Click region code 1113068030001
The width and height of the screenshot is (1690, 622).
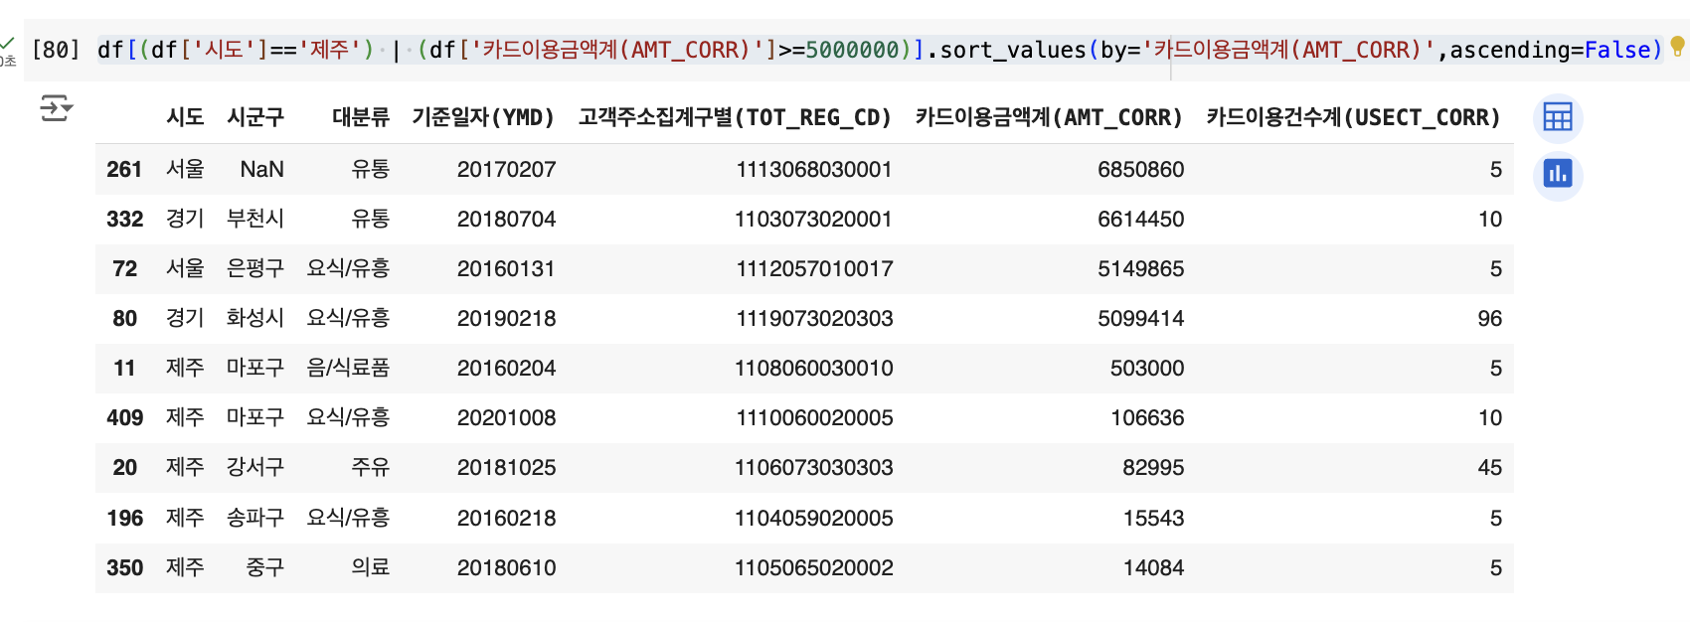814,169
